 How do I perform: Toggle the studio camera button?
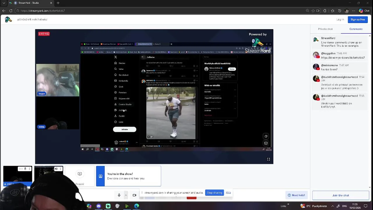[x=134, y=195]
